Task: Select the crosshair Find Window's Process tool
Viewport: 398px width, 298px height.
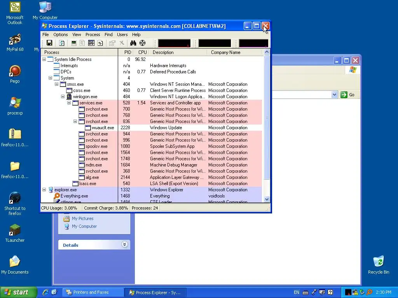Action: coord(142,43)
